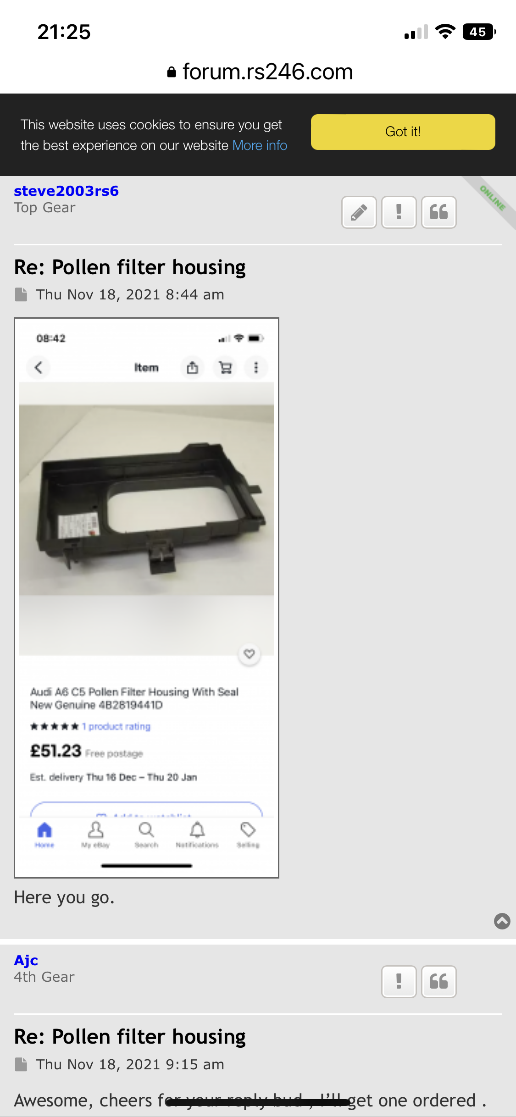Image resolution: width=516 pixels, height=1117 pixels.
Task: Open the eBay pollen filter housing screenshot
Action: [146, 597]
